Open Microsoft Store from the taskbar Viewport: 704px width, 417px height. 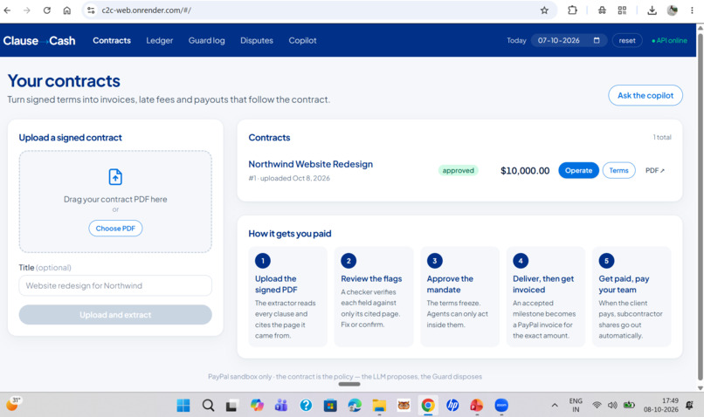(x=330, y=406)
